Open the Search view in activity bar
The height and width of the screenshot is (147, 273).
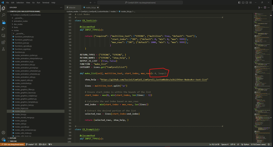pos(3,15)
